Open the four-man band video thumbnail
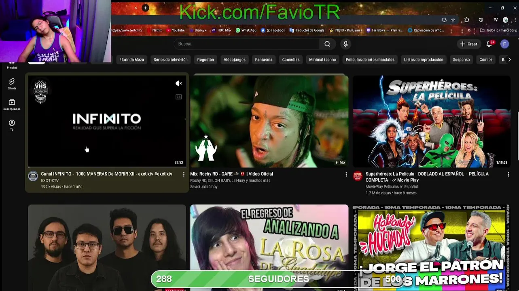519x291 pixels. click(107, 247)
